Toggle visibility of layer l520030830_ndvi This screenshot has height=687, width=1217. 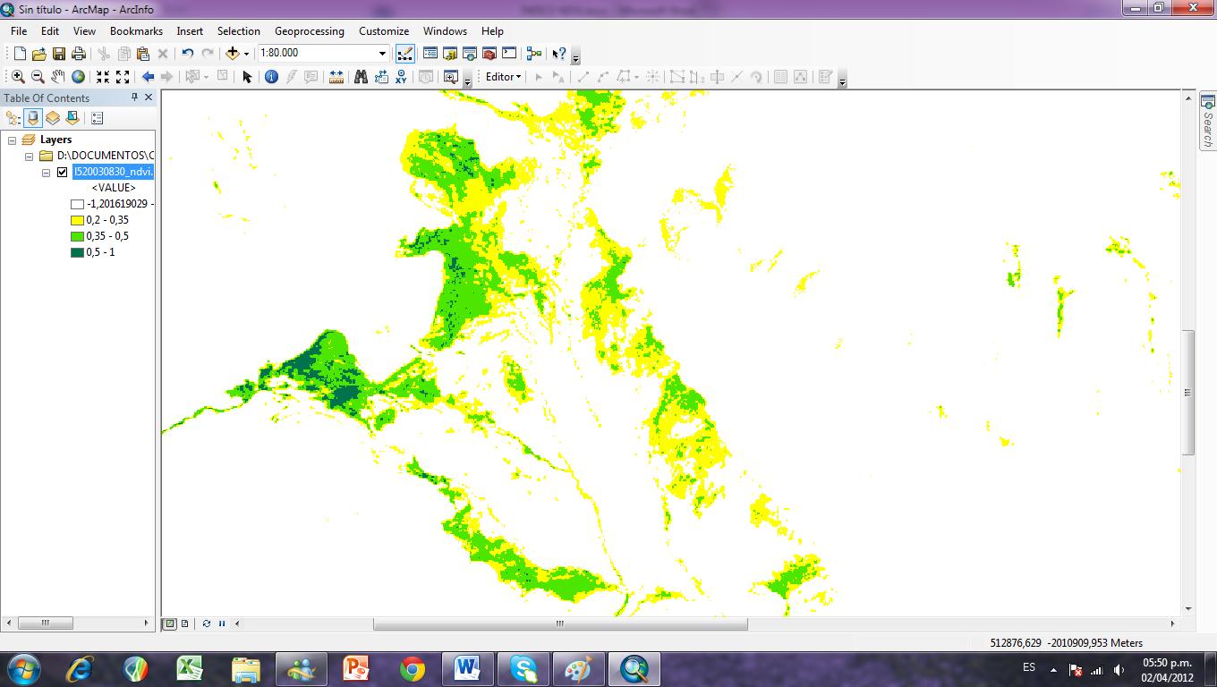tap(61, 172)
